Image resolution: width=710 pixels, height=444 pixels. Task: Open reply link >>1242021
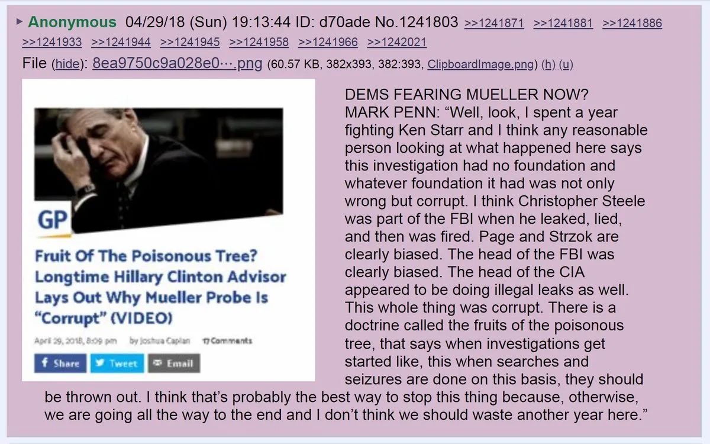[x=396, y=42]
